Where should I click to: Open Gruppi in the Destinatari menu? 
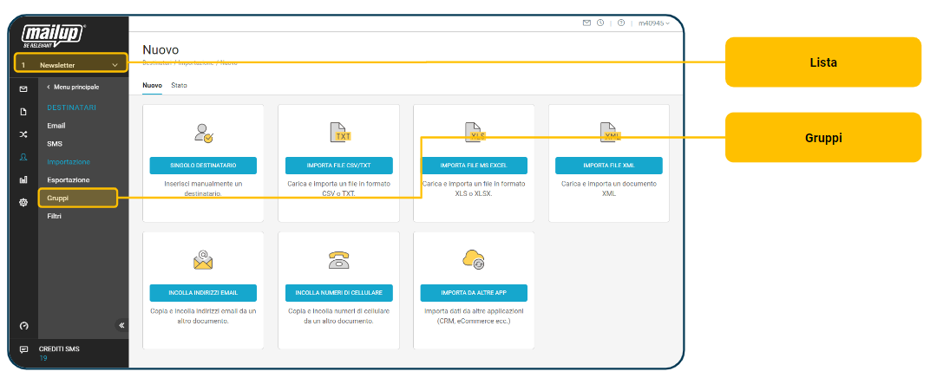[58, 198]
